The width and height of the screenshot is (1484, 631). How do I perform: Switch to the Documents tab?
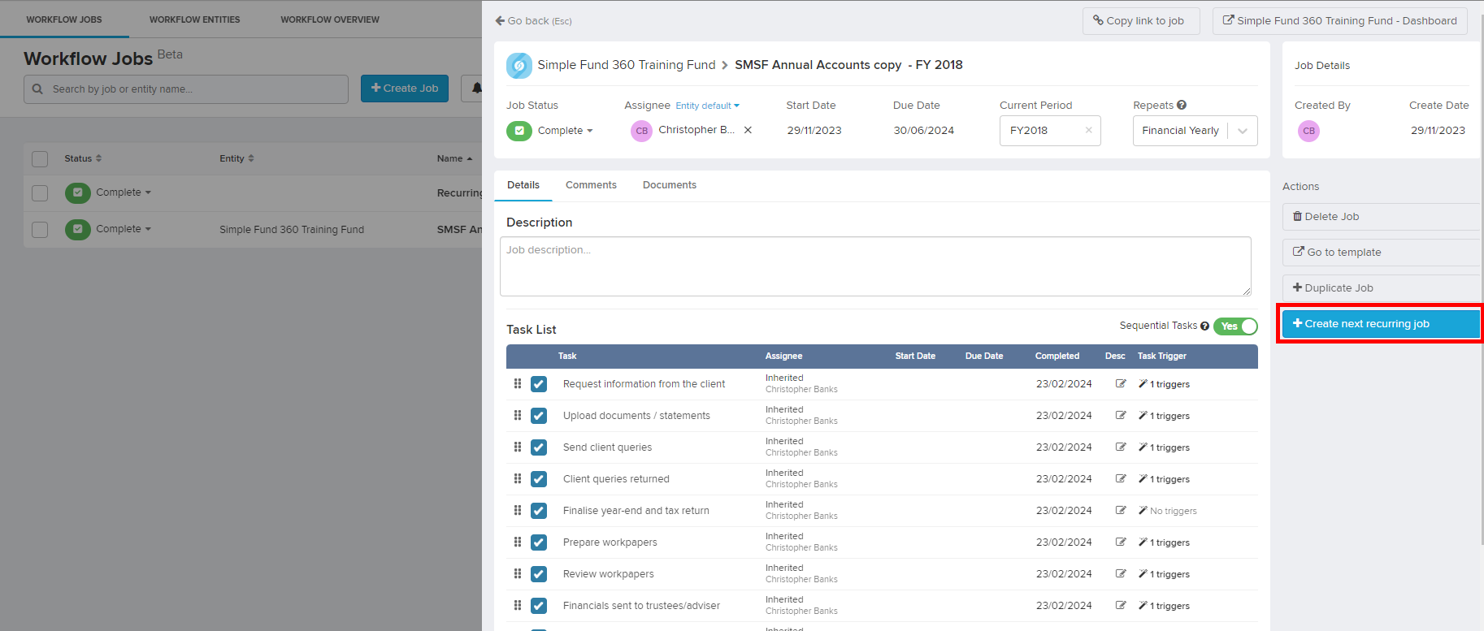(x=670, y=185)
